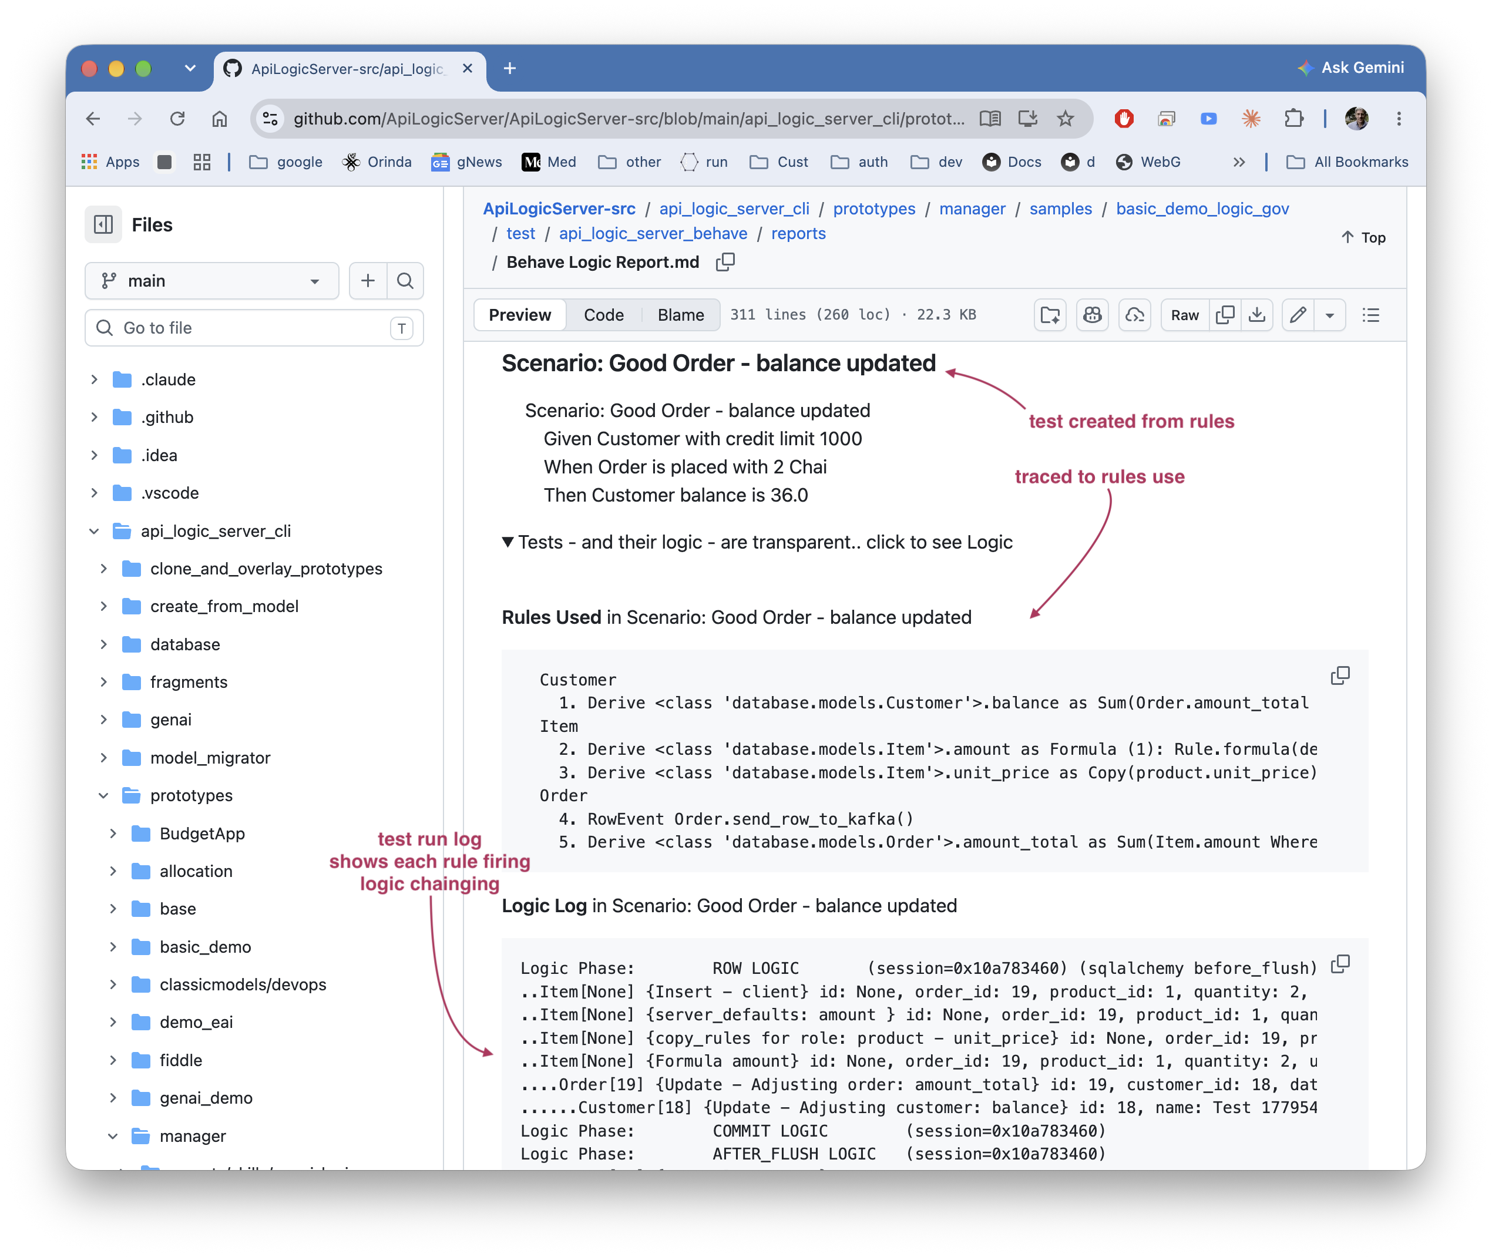1492x1257 pixels.
Task: Open the ApiLogicServer-src breadcrumb link
Action: coord(559,209)
